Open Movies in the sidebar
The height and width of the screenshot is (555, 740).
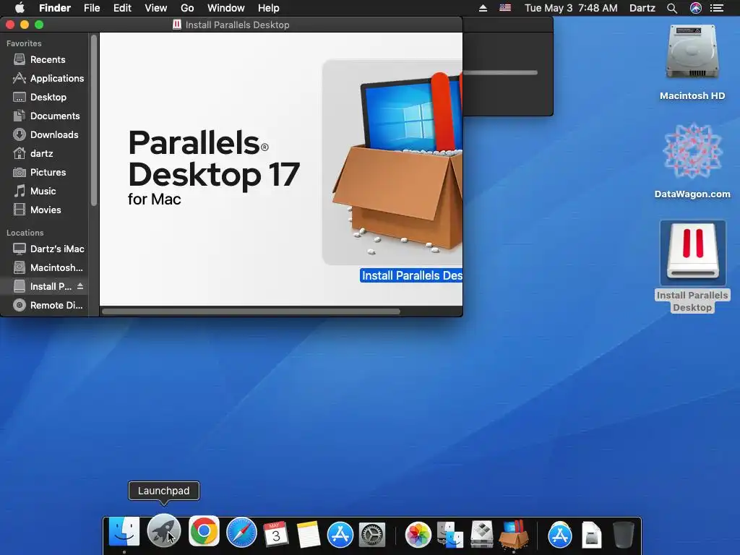pos(46,210)
